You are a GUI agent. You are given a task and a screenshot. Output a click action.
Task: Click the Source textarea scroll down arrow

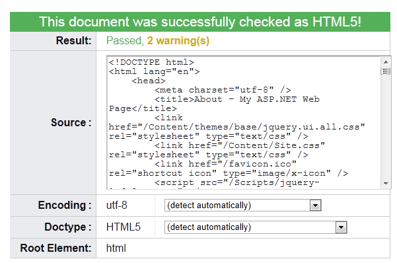[386, 184]
